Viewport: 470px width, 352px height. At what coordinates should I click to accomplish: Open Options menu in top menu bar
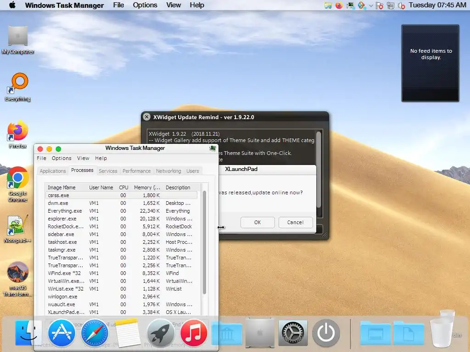tap(145, 5)
